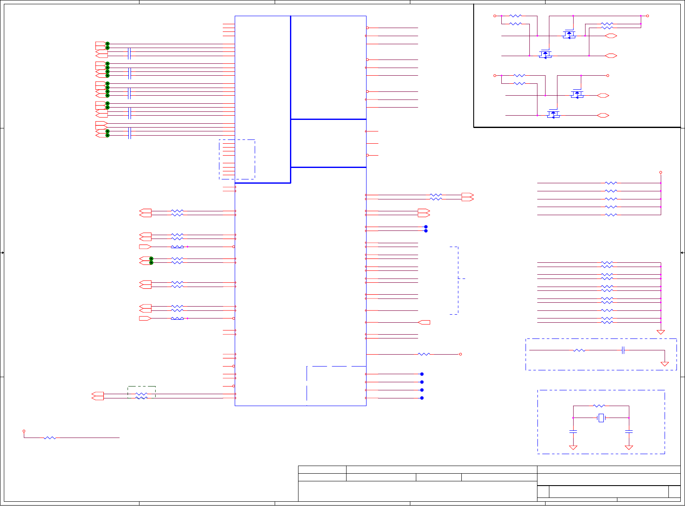The width and height of the screenshot is (685, 506).
Task: Click the bottommost capacitor in the left capacitor column
Action: pos(129,133)
